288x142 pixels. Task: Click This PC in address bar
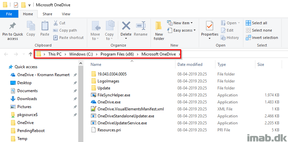(55, 54)
